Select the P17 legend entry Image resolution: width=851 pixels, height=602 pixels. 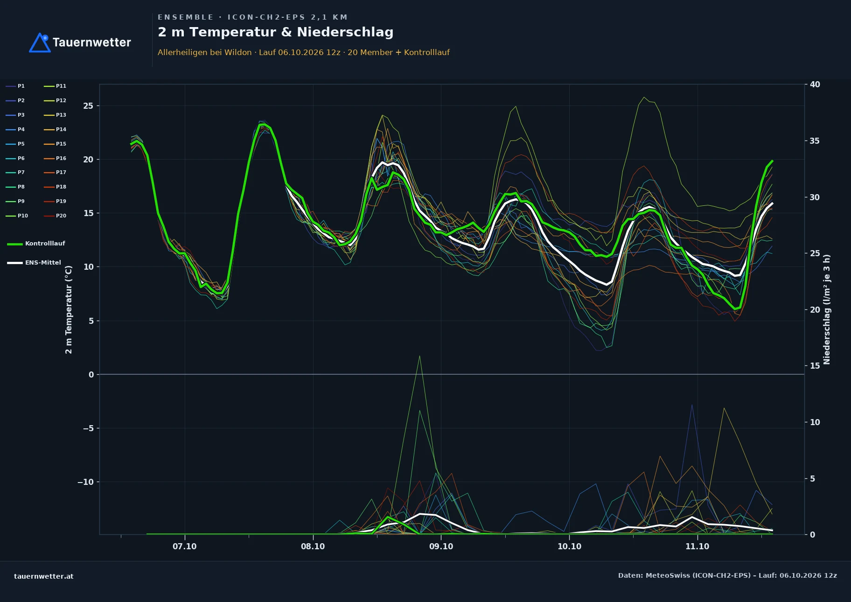55,172
